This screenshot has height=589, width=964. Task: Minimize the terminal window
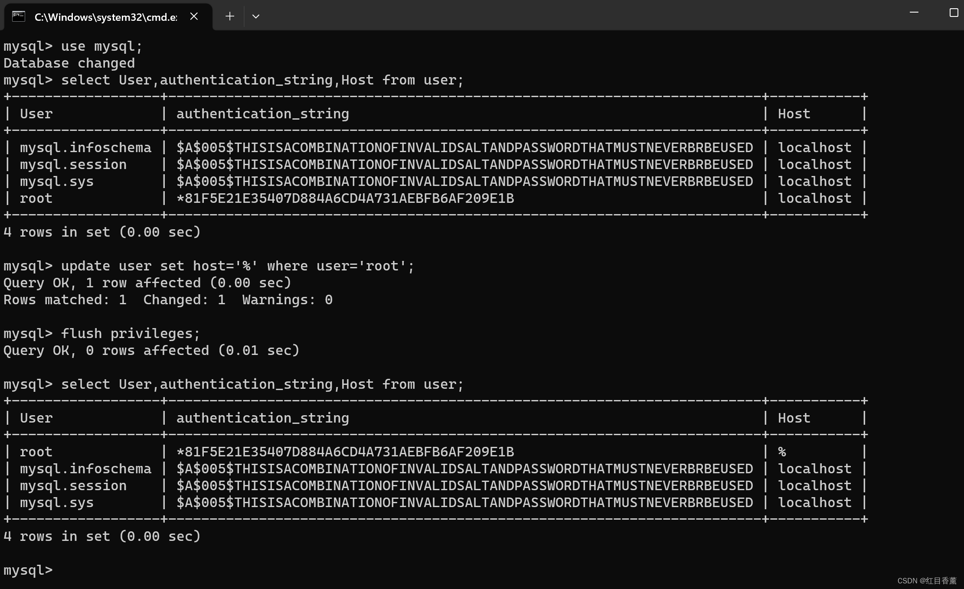914,13
